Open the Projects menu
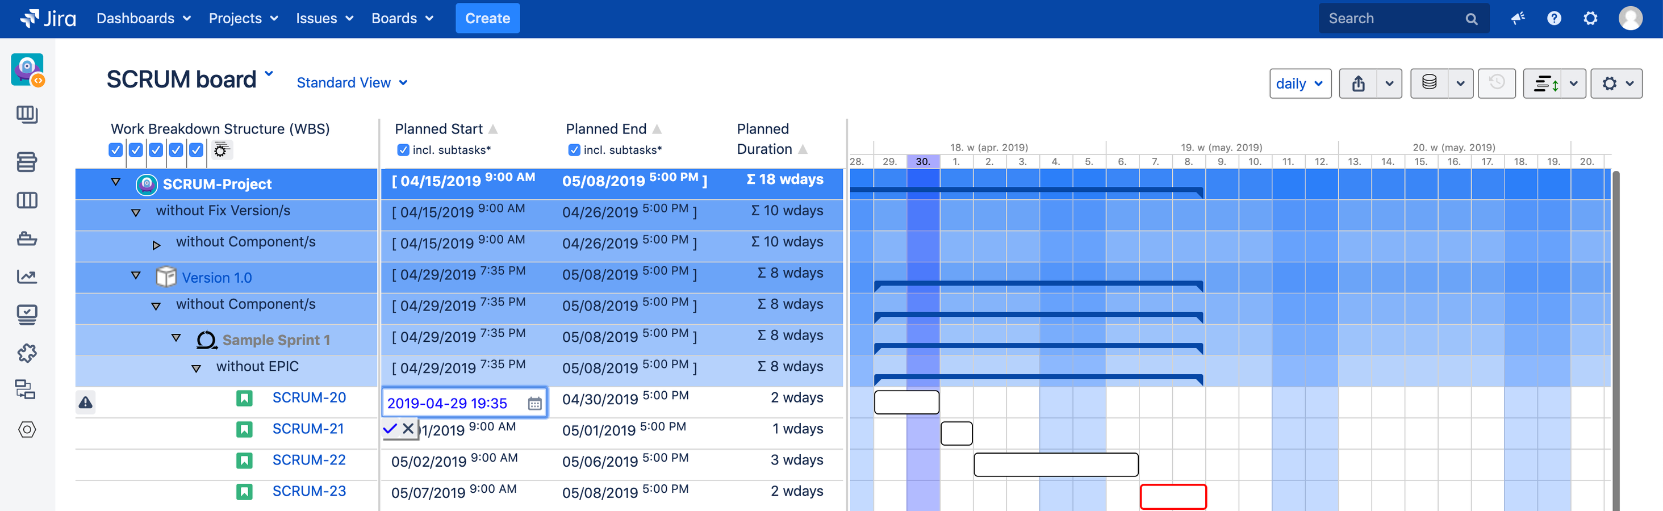This screenshot has width=1663, height=511. (244, 18)
